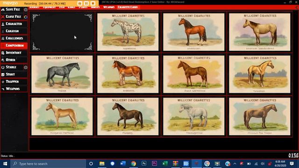The height and width of the screenshot is (168, 299).
Task: Select the grey horse cigarette card
Action: [x=62, y=74]
